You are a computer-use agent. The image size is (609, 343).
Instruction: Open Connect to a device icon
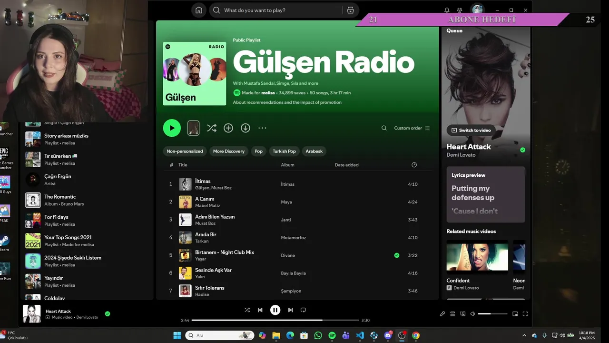click(463, 314)
